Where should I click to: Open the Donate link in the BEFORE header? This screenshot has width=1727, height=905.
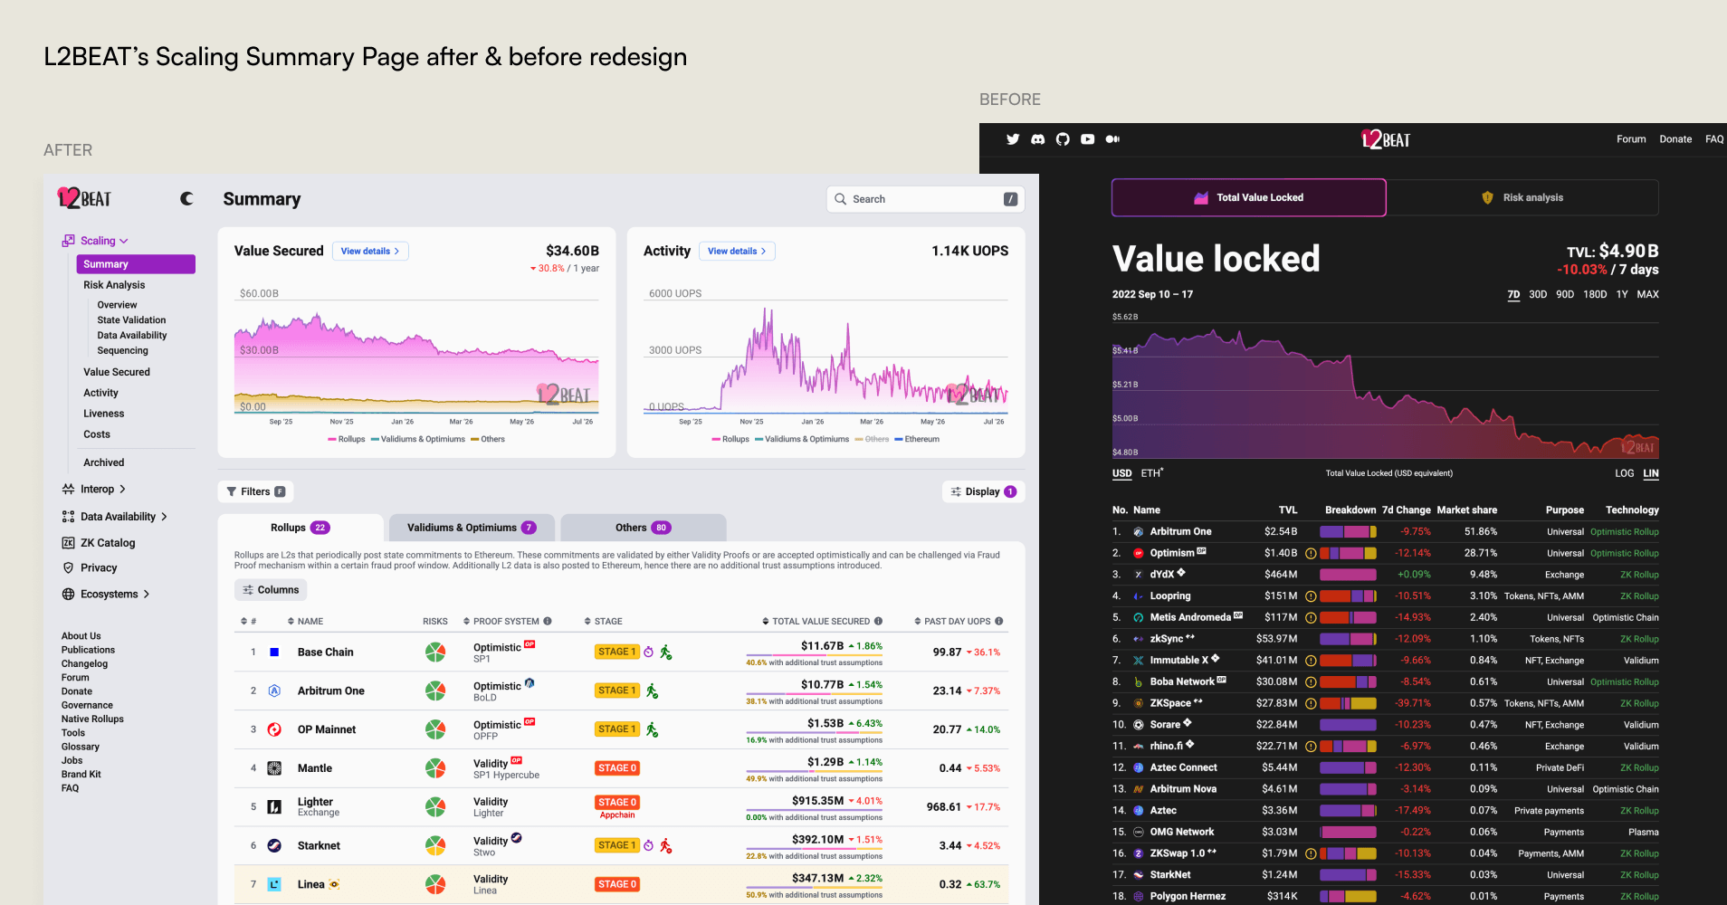(1675, 139)
